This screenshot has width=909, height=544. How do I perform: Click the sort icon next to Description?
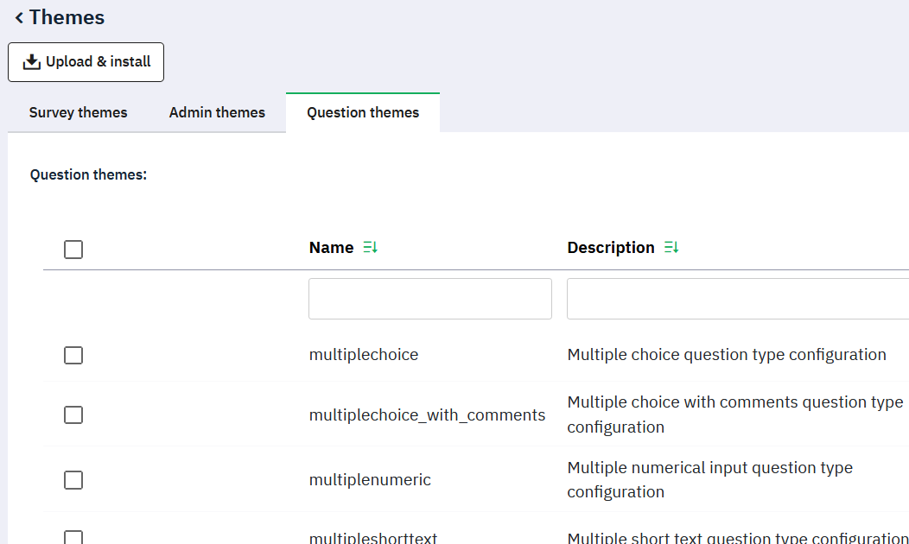tap(671, 248)
